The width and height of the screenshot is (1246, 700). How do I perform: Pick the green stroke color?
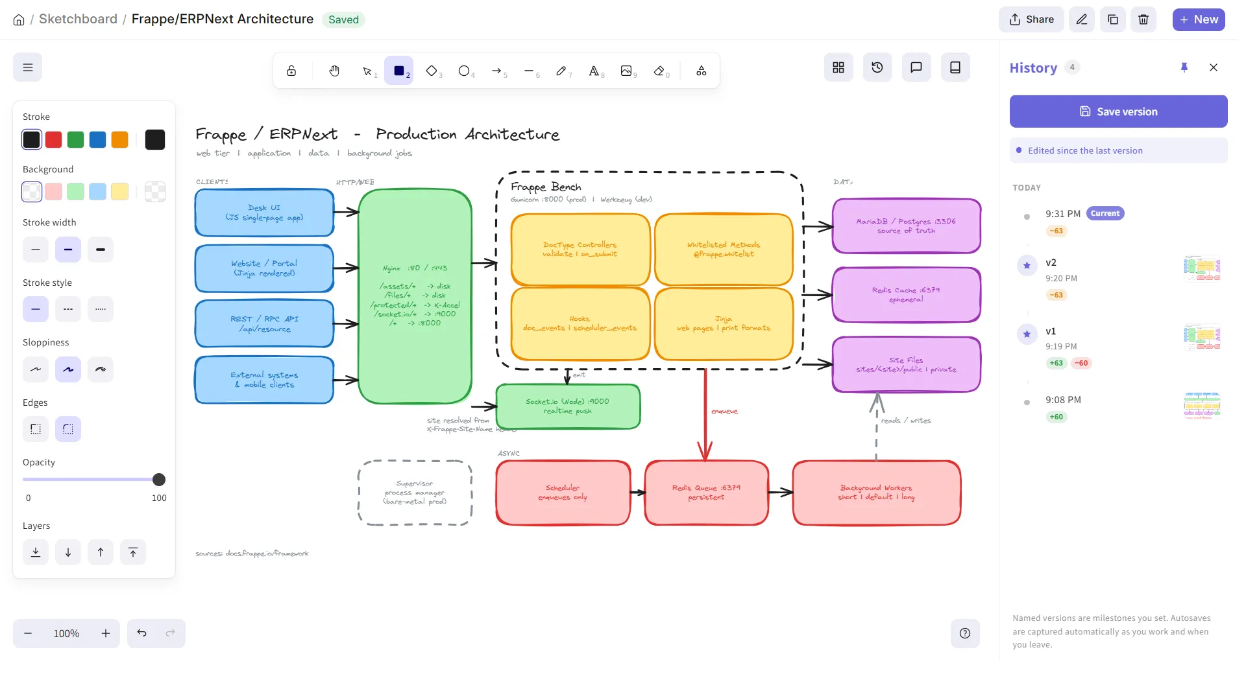[76, 139]
